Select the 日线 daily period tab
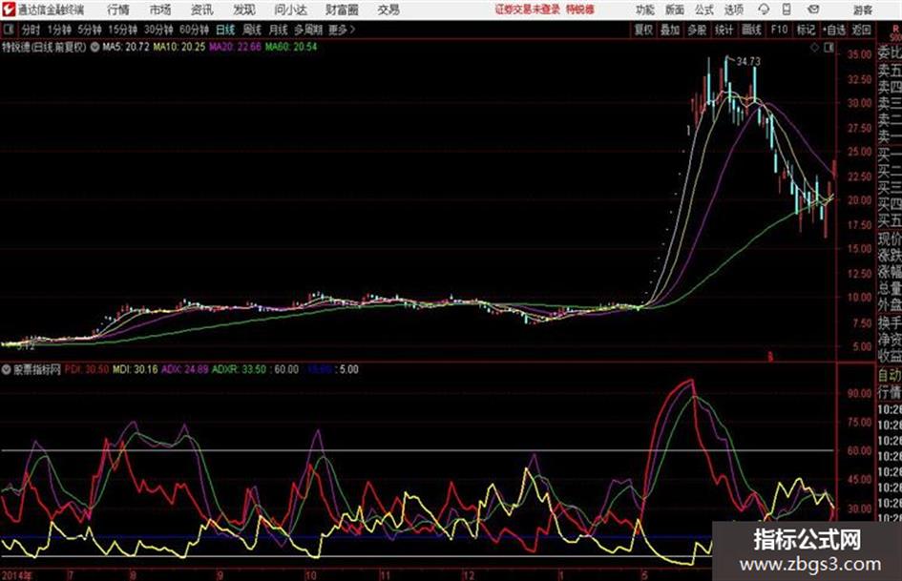 [x=225, y=30]
